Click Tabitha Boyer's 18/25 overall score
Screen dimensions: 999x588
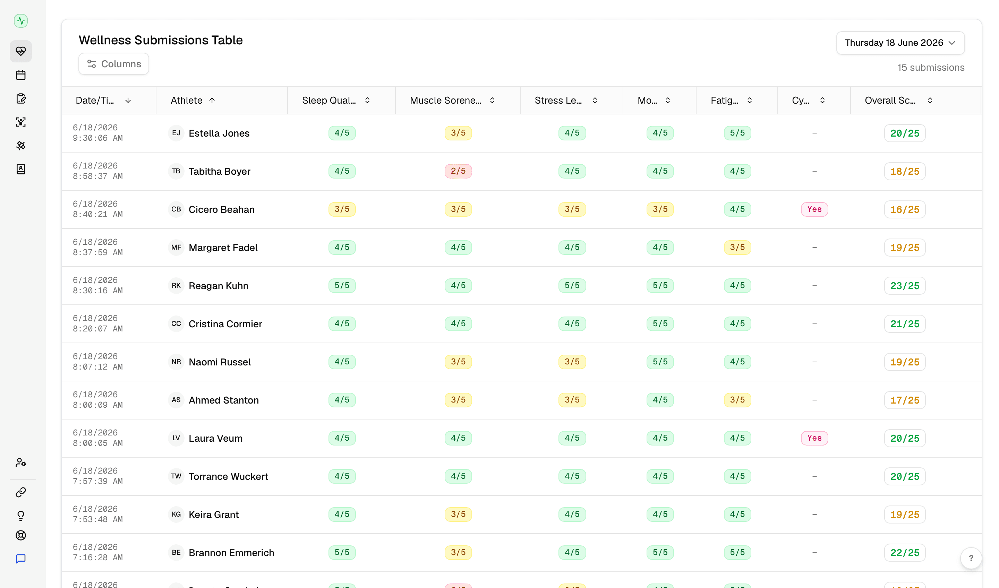pyautogui.click(x=904, y=171)
